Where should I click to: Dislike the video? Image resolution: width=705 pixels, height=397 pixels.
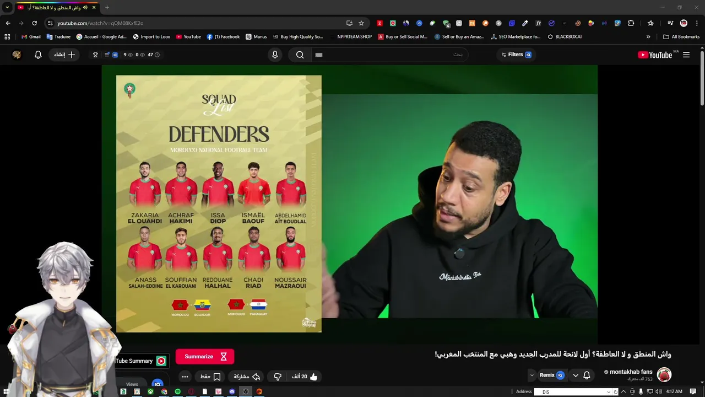tap(278, 377)
